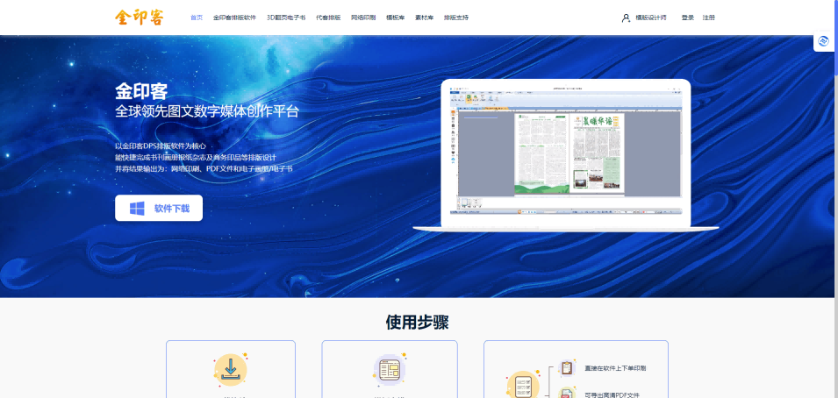This screenshot has height=398, width=838.
Task: Open the floating widget icon at right edge
Action: (x=824, y=41)
